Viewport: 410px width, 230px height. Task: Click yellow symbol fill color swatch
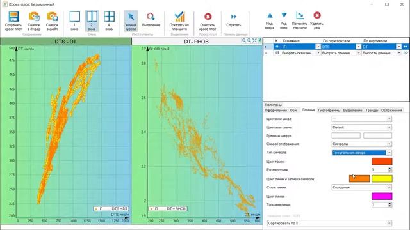coord(382,179)
